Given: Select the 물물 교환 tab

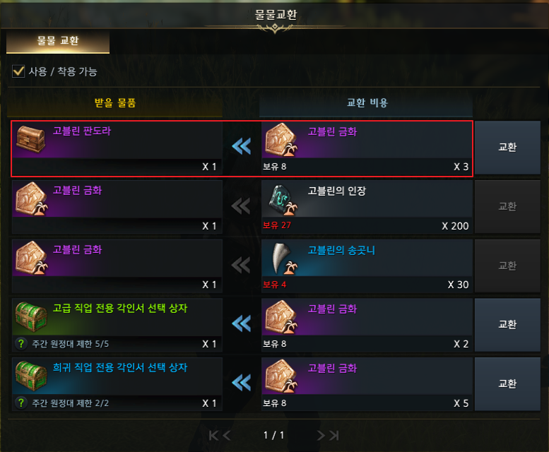Looking at the screenshot, I should point(58,41).
